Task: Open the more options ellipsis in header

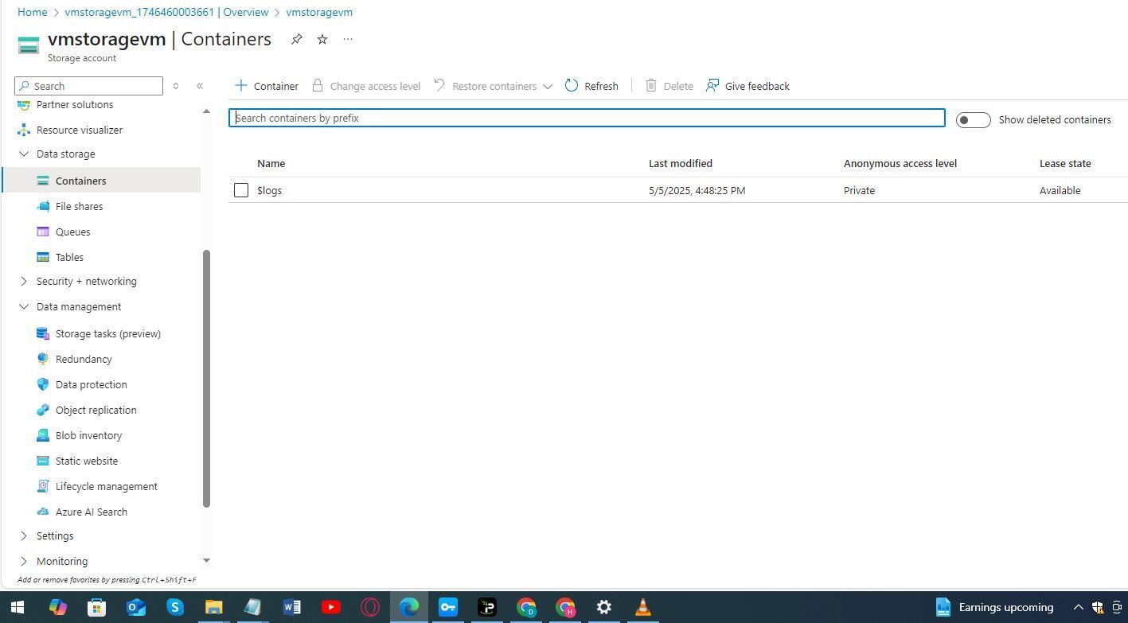Action: [348, 39]
